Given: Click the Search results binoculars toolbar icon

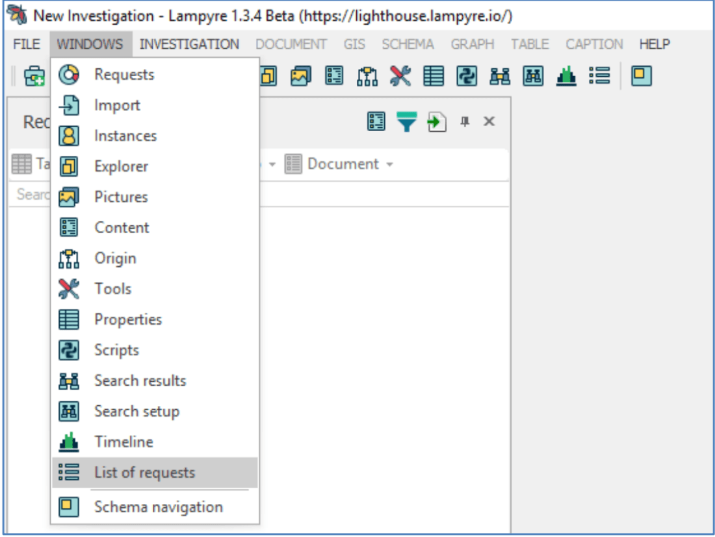Looking at the screenshot, I should point(500,76).
